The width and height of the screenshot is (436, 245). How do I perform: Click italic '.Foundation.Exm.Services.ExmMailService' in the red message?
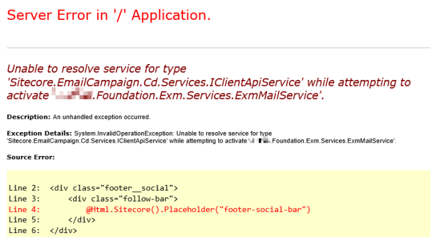[206, 95]
